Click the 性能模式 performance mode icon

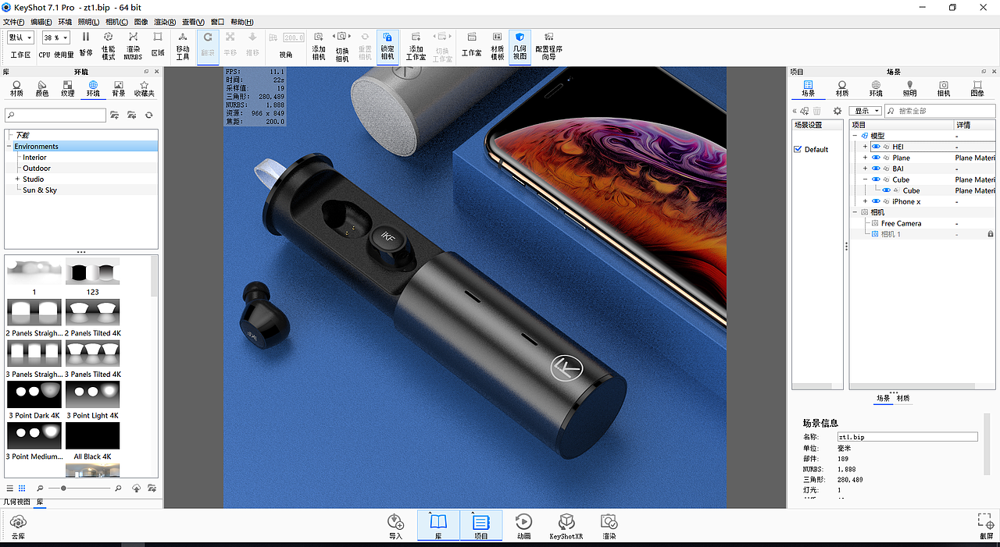coord(109,45)
